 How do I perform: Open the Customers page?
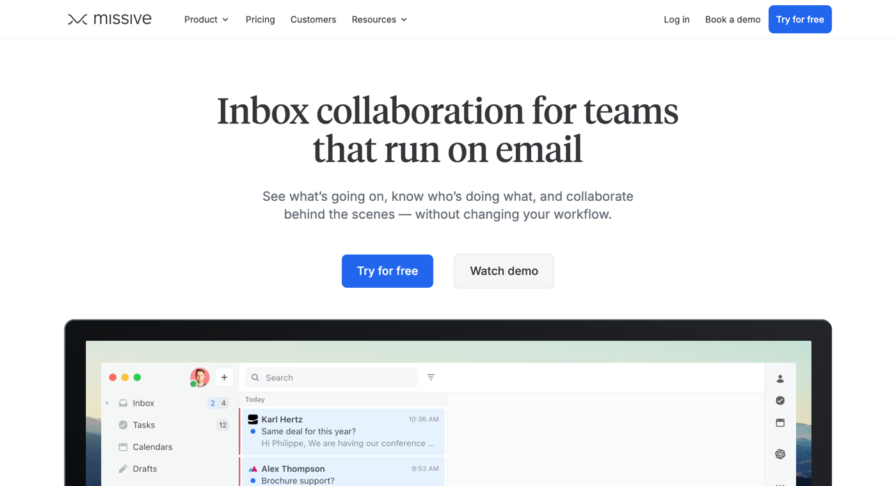[x=313, y=20]
